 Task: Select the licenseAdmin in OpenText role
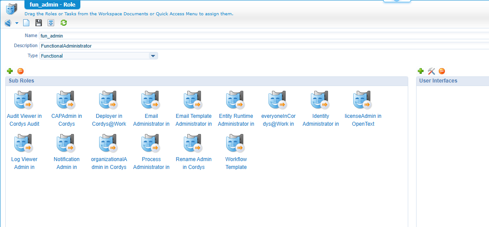pyautogui.click(x=363, y=101)
